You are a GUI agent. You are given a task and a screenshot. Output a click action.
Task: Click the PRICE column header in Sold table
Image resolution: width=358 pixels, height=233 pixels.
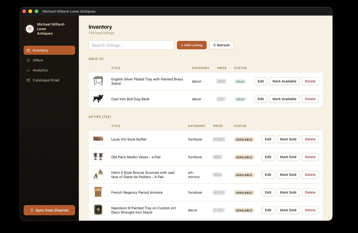click(x=222, y=68)
